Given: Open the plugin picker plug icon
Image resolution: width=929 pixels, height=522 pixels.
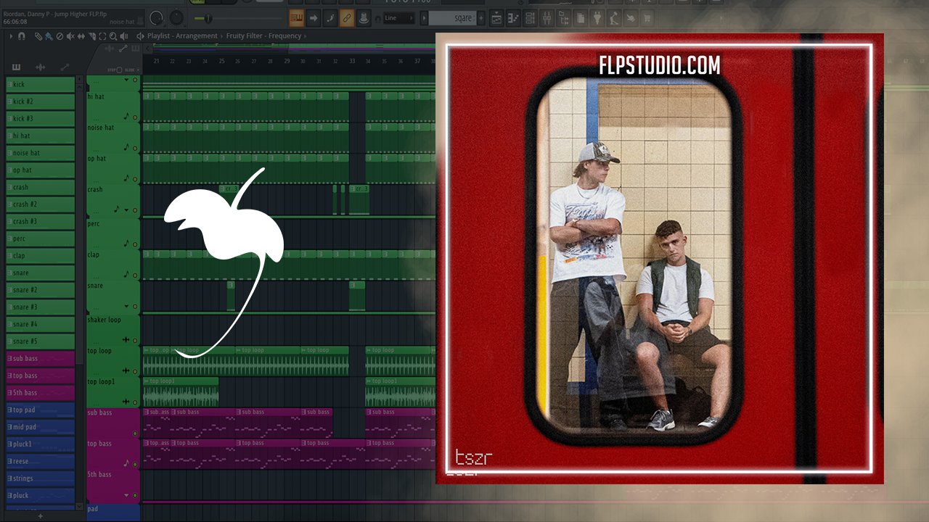Looking at the screenshot, I should pos(597,17).
